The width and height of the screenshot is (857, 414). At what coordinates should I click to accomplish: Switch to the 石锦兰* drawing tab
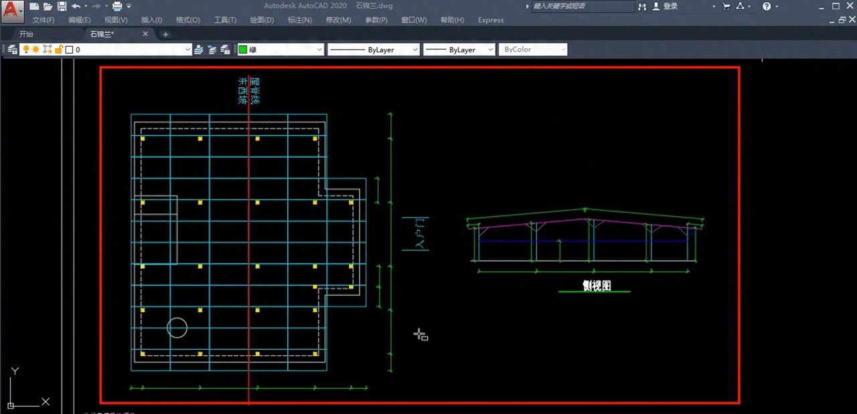pos(102,34)
